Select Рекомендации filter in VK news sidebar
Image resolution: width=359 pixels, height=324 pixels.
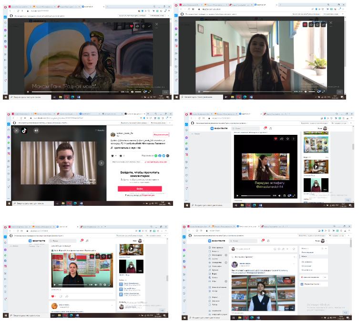[x=307, y=253]
